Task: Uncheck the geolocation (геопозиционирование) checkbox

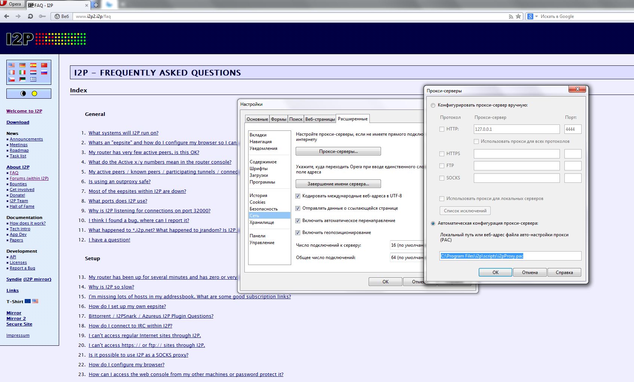Action: [x=298, y=232]
